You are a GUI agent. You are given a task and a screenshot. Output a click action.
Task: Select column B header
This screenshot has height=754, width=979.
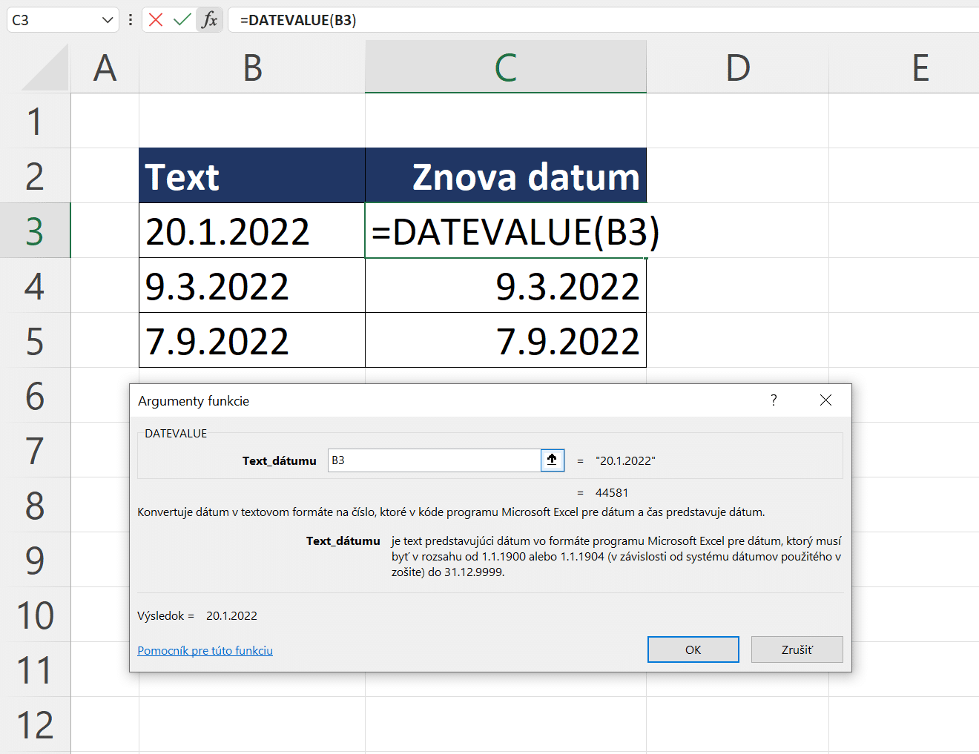coord(252,67)
